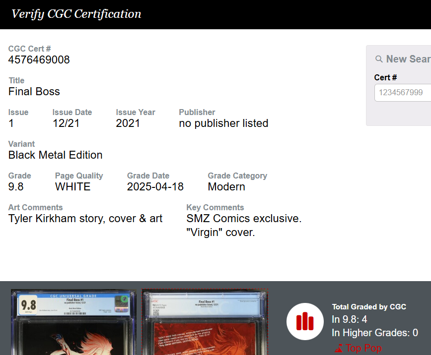The width and height of the screenshot is (431, 355).
Task: Open the back slab image thumbnail
Action: (x=205, y=322)
